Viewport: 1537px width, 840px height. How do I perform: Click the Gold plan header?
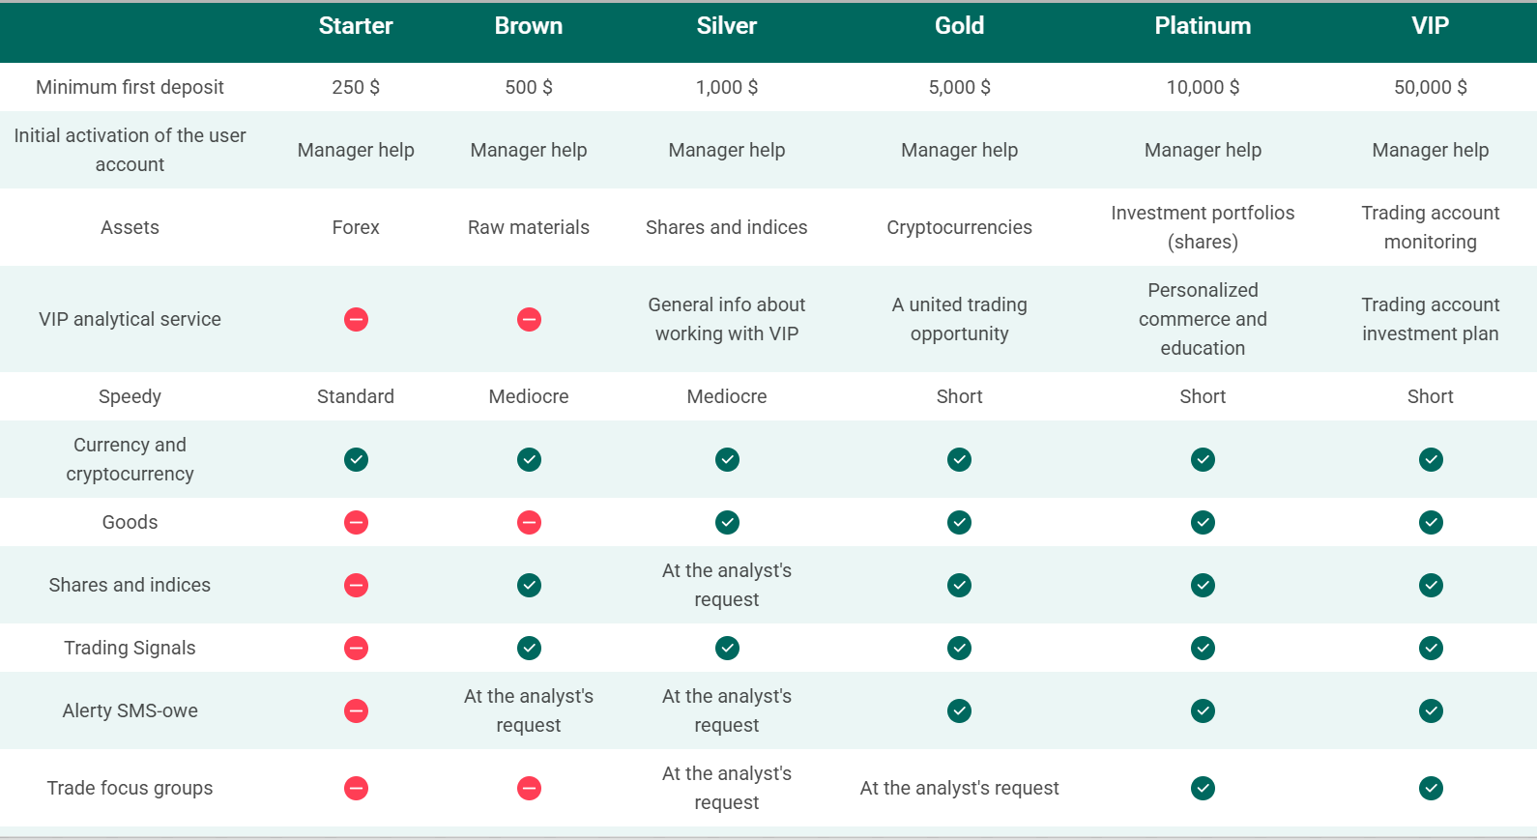[959, 26]
